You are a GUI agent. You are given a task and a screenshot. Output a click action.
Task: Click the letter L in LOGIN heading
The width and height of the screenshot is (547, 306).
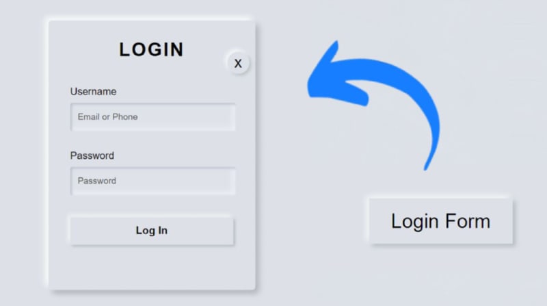pos(124,49)
